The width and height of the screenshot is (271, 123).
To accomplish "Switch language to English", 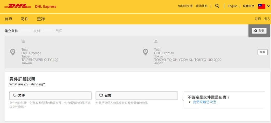I will point(232,6).
